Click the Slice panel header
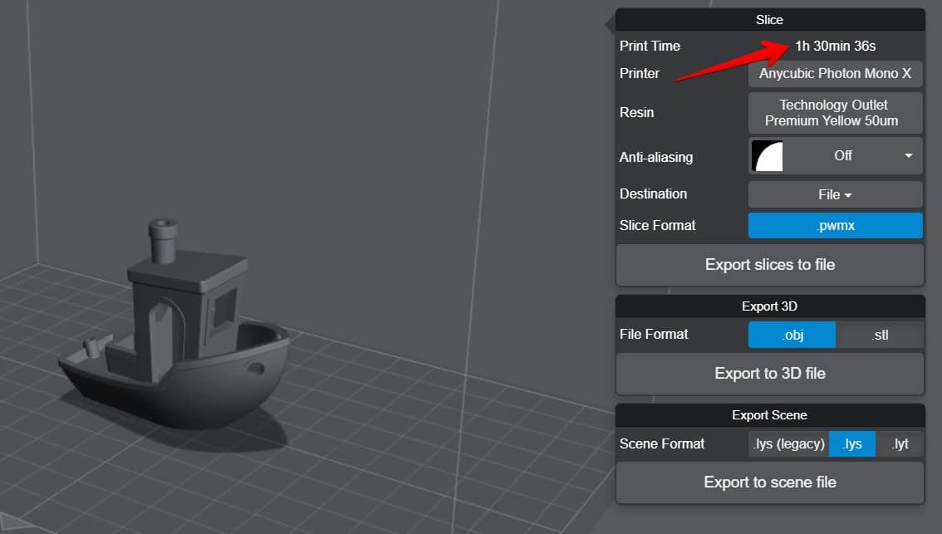942x534 pixels. click(x=769, y=19)
